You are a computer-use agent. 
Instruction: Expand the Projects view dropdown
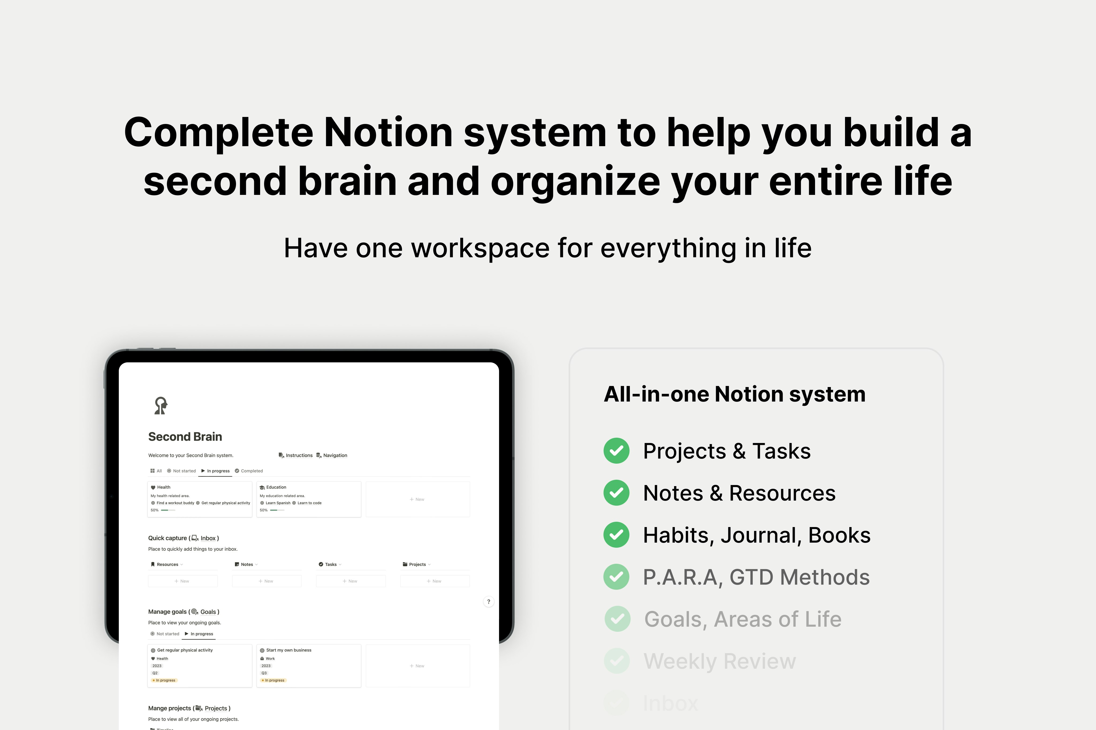coord(429,564)
